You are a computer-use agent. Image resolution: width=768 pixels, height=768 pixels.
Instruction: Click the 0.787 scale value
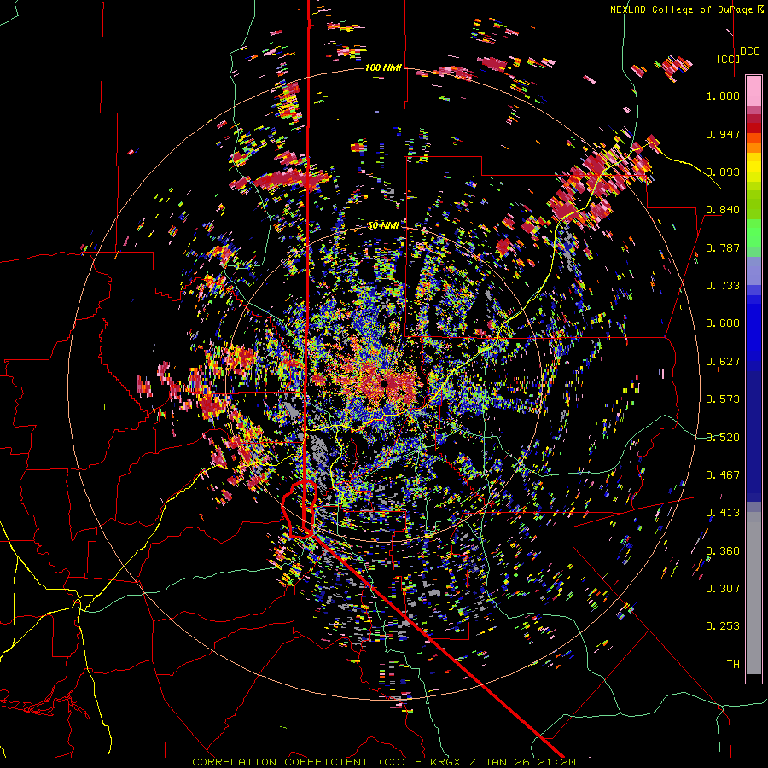click(x=723, y=247)
